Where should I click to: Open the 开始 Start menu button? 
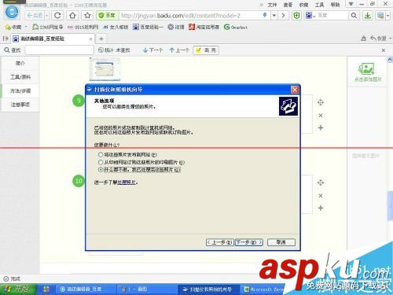point(18,289)
